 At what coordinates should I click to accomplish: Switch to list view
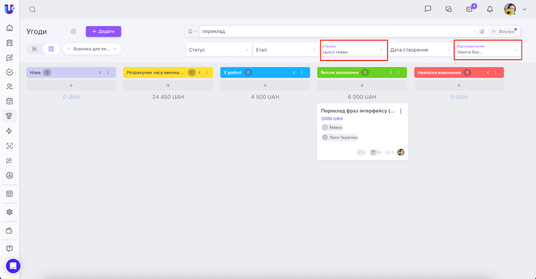coord(35,49)
